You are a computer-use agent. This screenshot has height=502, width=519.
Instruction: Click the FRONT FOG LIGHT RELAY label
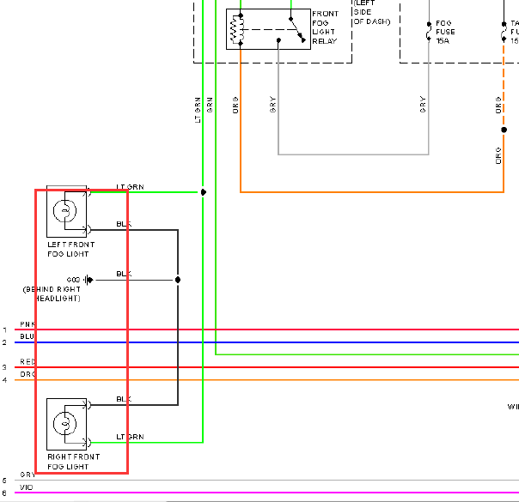(326, 27)
